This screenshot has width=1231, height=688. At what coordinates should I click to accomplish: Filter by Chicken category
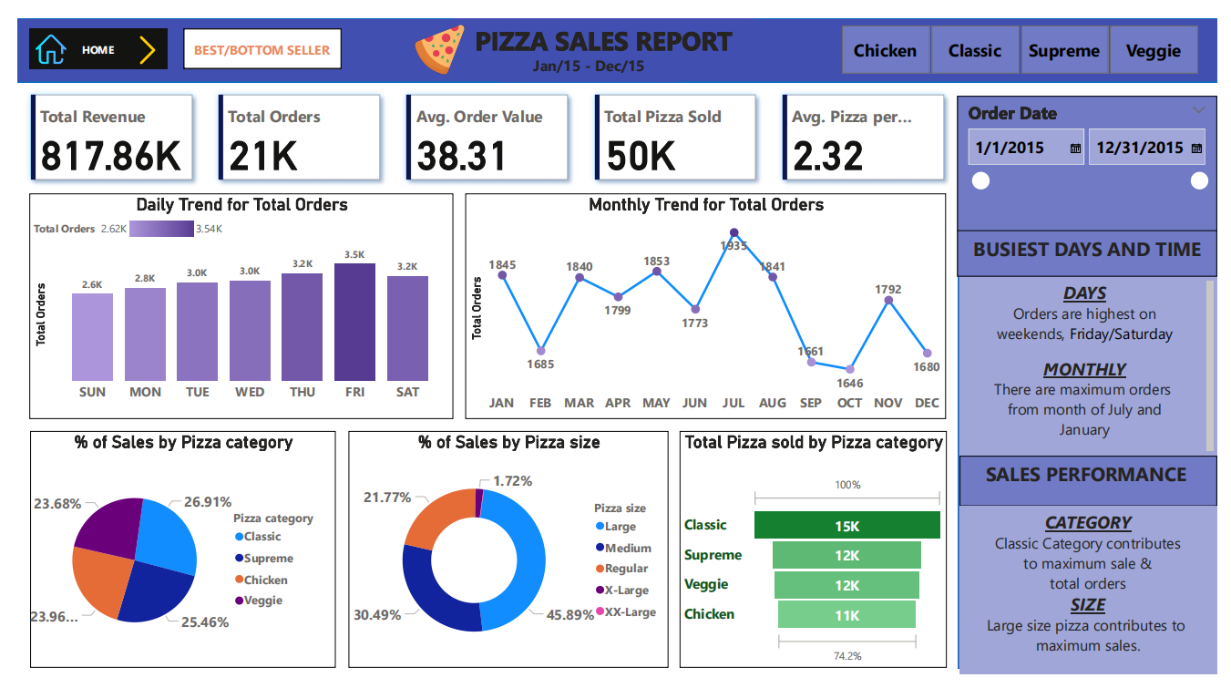click(x=885, y=51)
